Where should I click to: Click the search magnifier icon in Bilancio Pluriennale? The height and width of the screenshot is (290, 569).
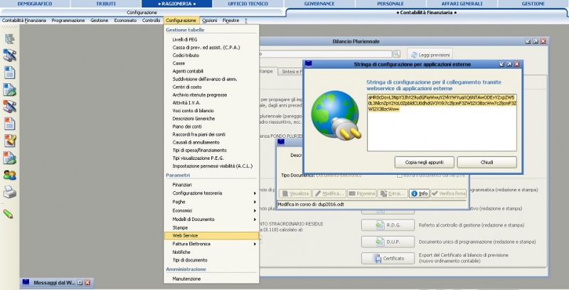coord(396,54)
